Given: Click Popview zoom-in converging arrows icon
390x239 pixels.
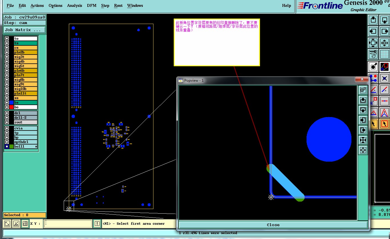Looking at the screenshot, I should (363, 140).
